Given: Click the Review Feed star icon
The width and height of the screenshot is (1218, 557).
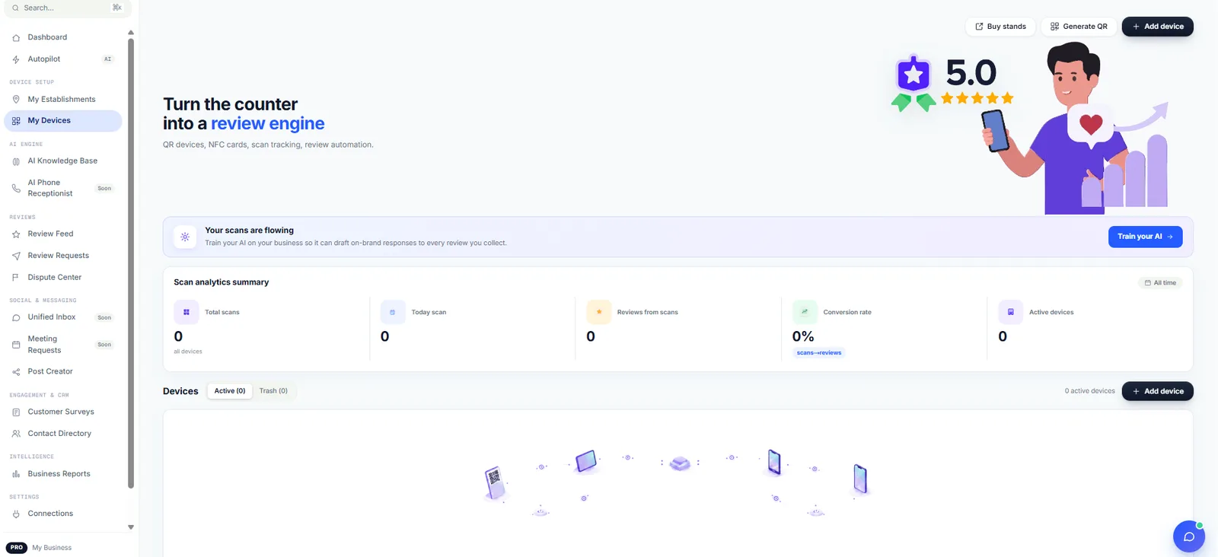Looking at the screenshot, I should click(16, 234).
